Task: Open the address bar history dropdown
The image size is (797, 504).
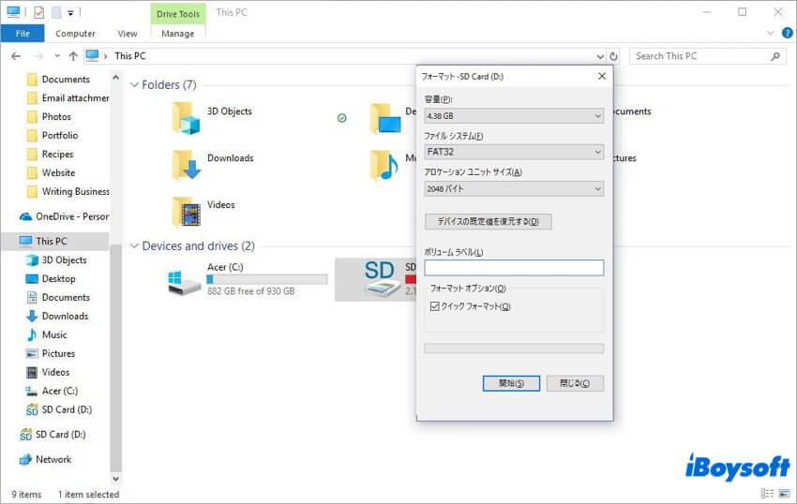Action: [x=600, y=56]
